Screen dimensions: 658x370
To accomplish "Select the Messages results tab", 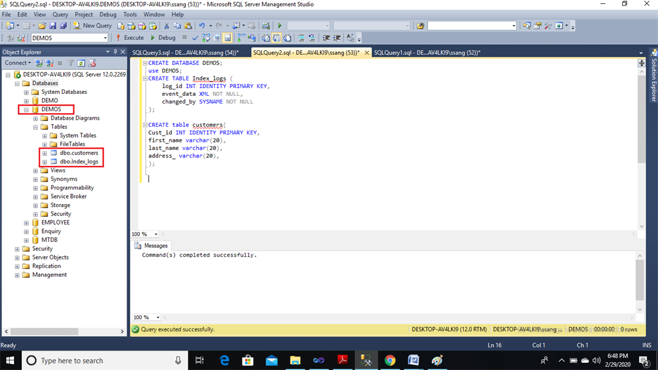I will click(x=151, y=246).
